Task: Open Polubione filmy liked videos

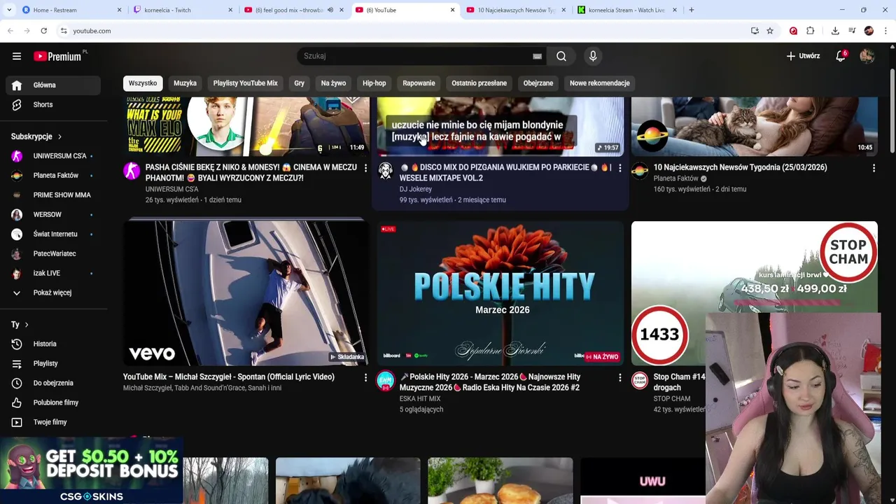Action: point(53,402)
